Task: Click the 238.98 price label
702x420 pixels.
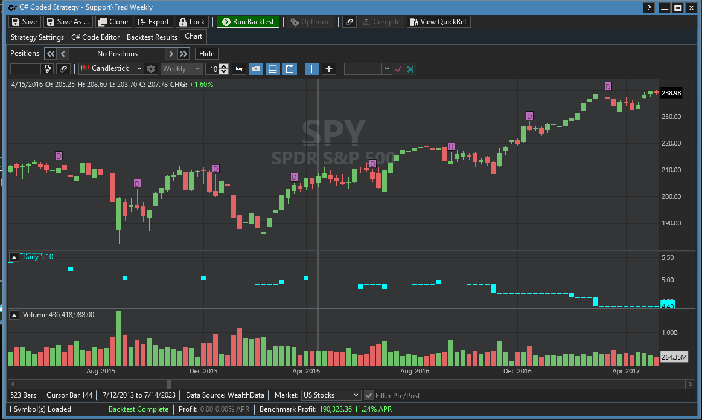Action: click(x=671, y=93)
